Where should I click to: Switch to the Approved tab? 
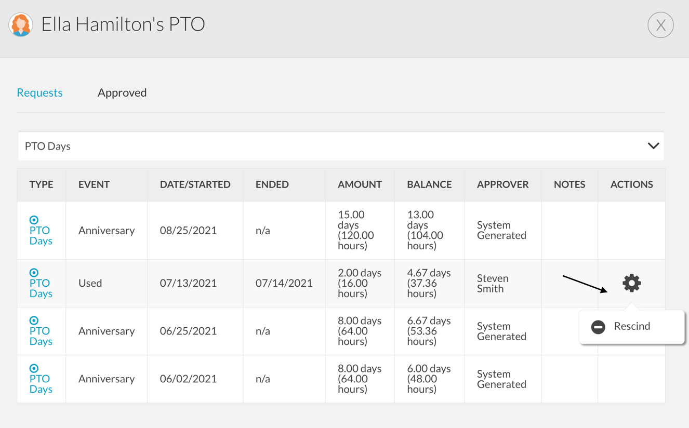(122, 92)
